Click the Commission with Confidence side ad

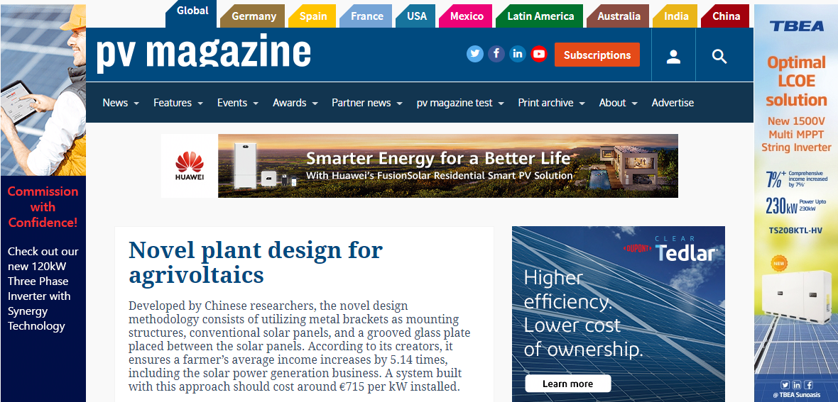(x=43, y=207)
